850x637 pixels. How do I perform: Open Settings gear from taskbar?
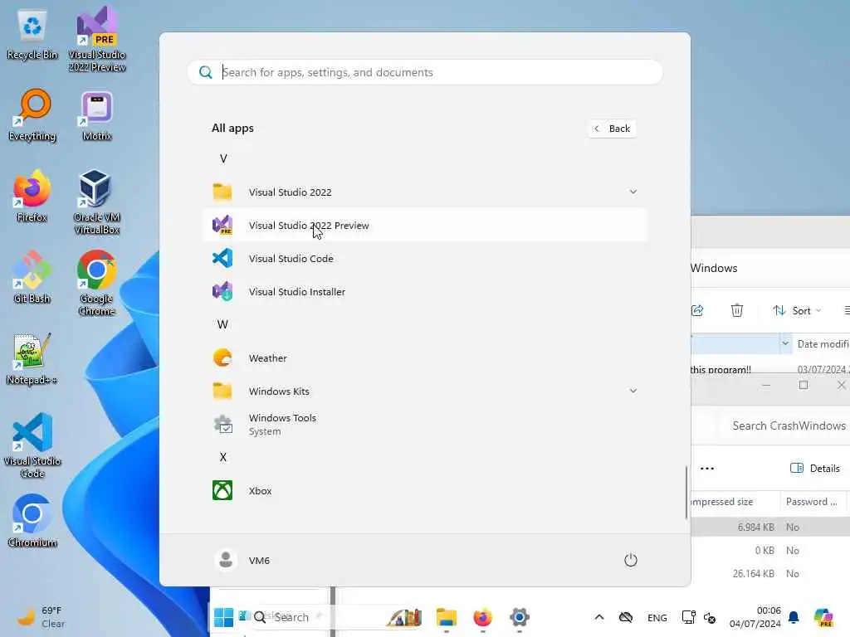click(x=519, y=617)
